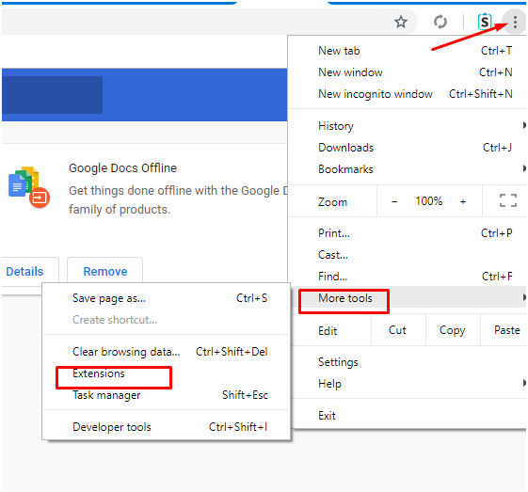Choose Print... in the menu
Image resolution: width=528 pixels, height=492 pixels.
[x=408, y=233]
